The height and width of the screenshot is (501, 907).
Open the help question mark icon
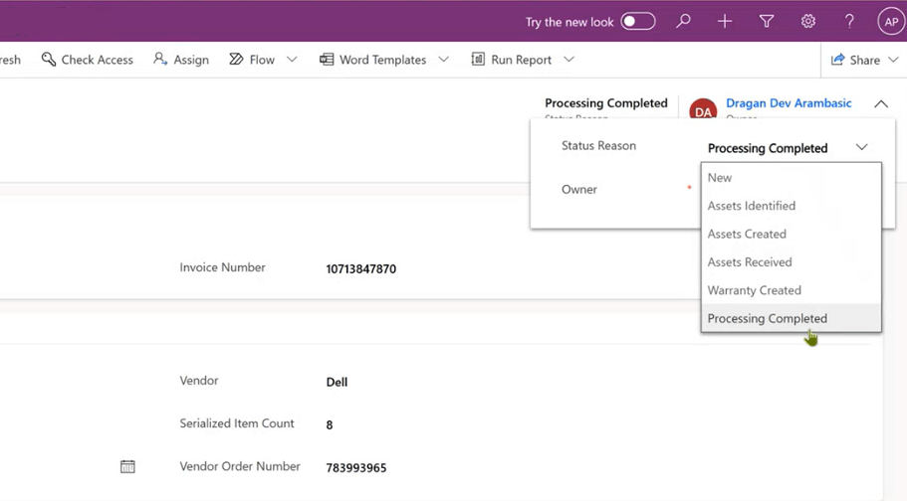849,21
